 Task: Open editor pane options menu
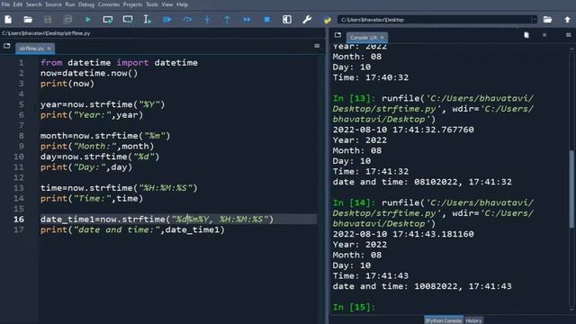(317, 46)
